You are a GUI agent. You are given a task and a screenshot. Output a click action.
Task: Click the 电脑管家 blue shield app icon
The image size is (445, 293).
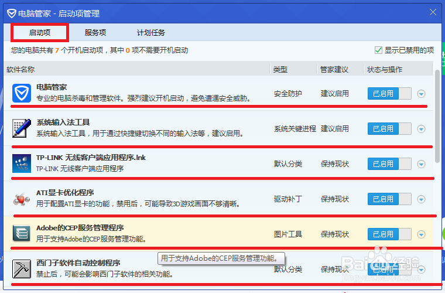pyautogui.click(x=22, y=93)
